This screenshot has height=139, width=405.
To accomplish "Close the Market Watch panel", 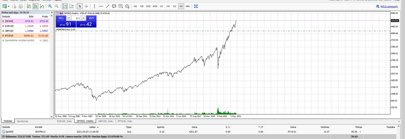I will pyautogui.click(x=52, y=12).
